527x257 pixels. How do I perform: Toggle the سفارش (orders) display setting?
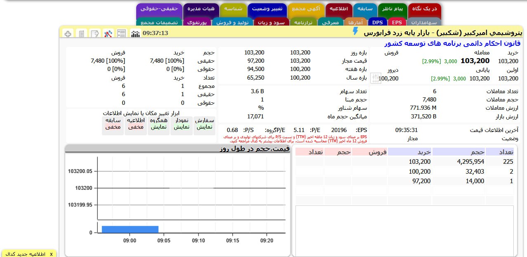[204, 124]
